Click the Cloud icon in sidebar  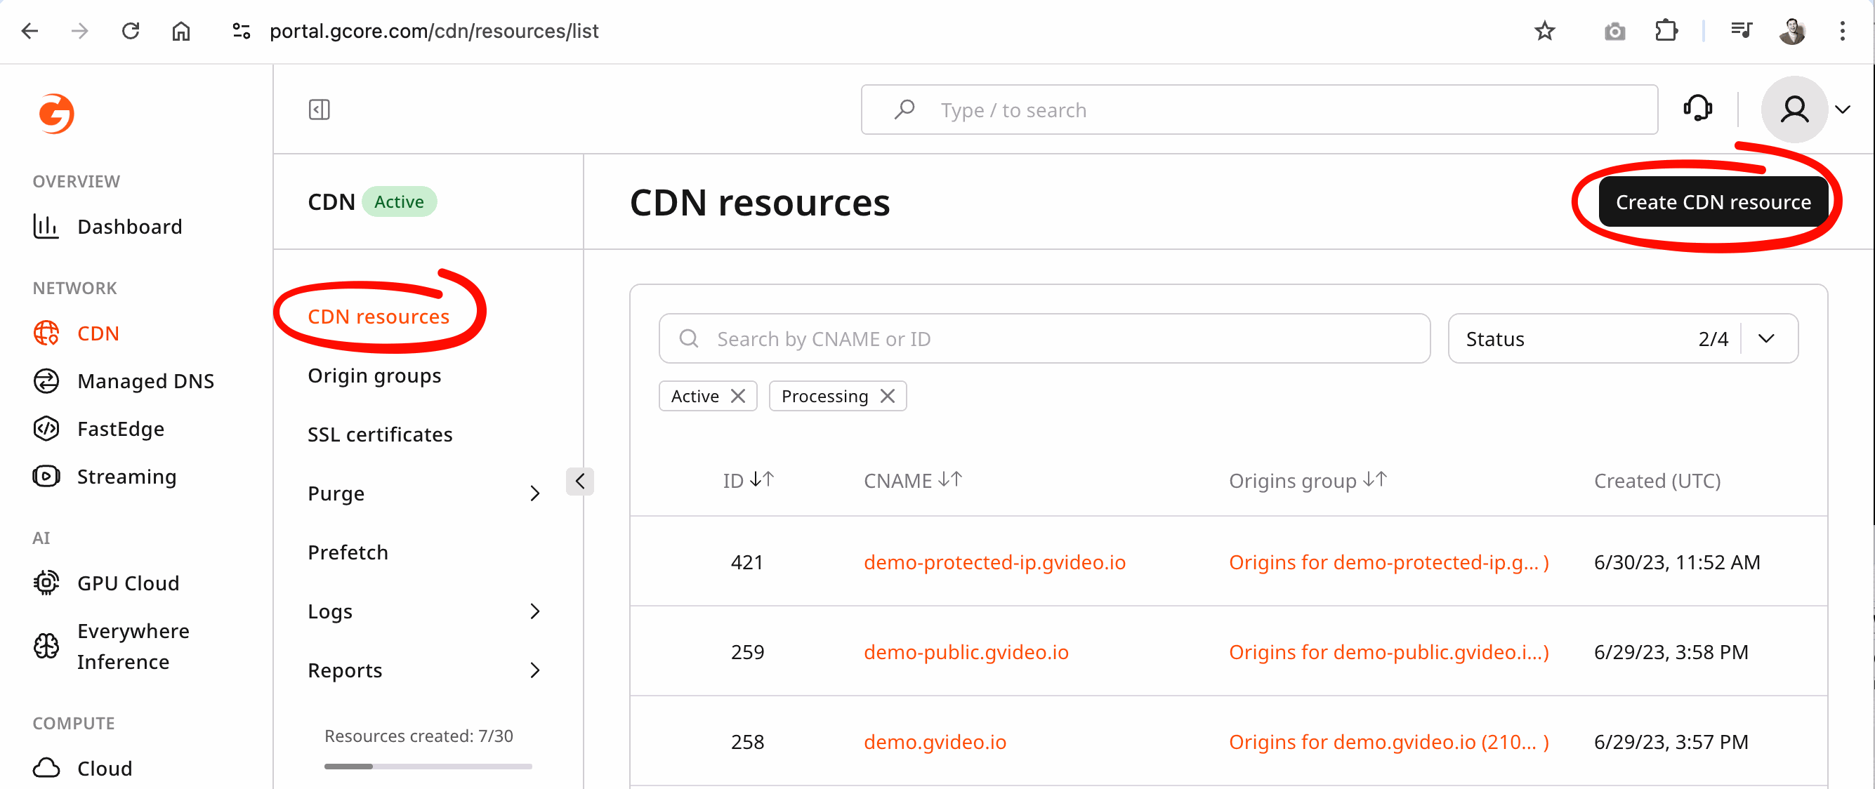tap(46, 768)
